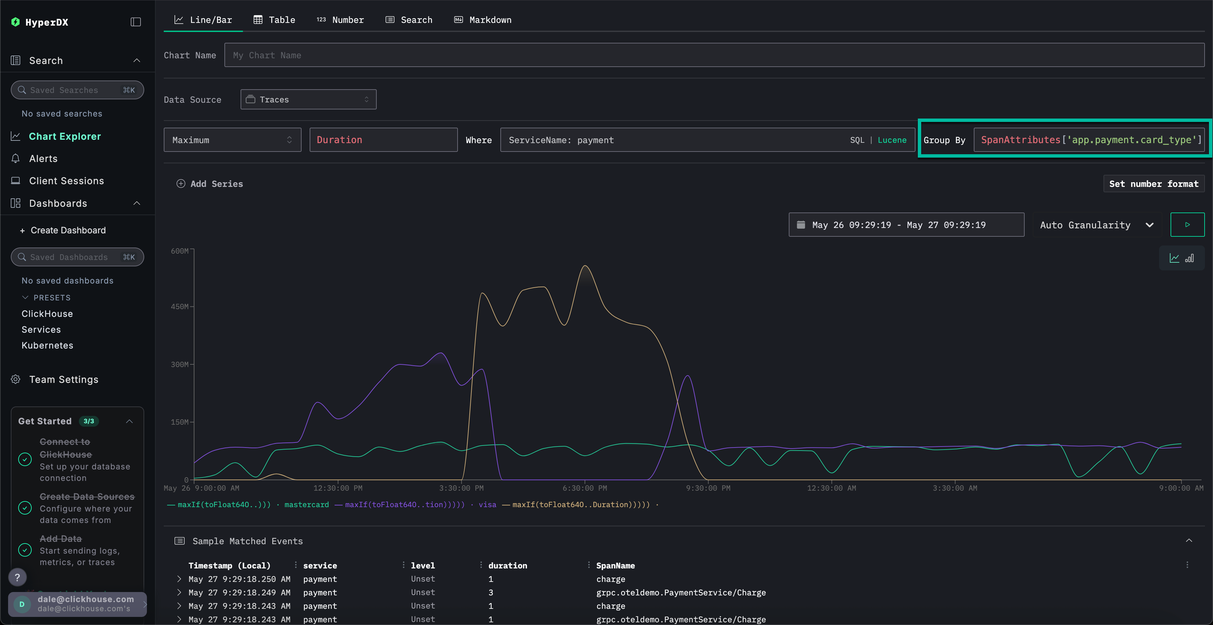
Task: Switch to bar chart display icon
Action: tap(1189, 258)
